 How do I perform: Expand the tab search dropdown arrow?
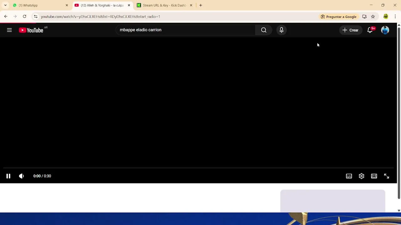5,5
